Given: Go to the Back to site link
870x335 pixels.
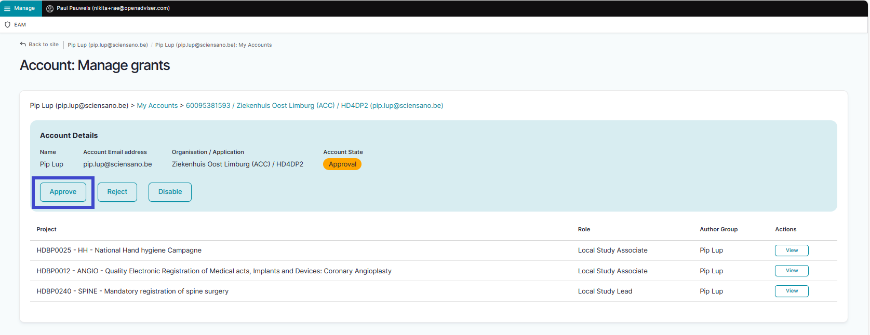Looking at the screenshot, I should tap(44, 45).
